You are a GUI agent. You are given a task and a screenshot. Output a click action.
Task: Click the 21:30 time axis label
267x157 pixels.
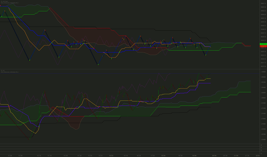[x=247, y=156]
